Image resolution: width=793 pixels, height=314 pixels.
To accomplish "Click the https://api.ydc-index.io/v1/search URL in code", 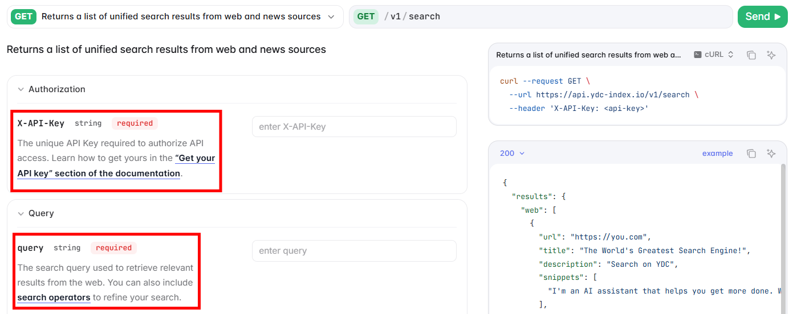I will (x=613, y=95).
